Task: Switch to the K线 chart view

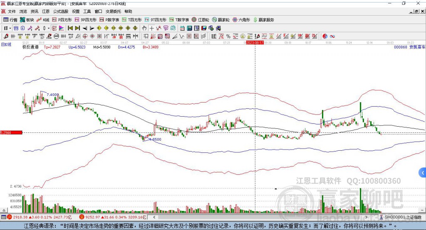Action: (x=43, y=20)
